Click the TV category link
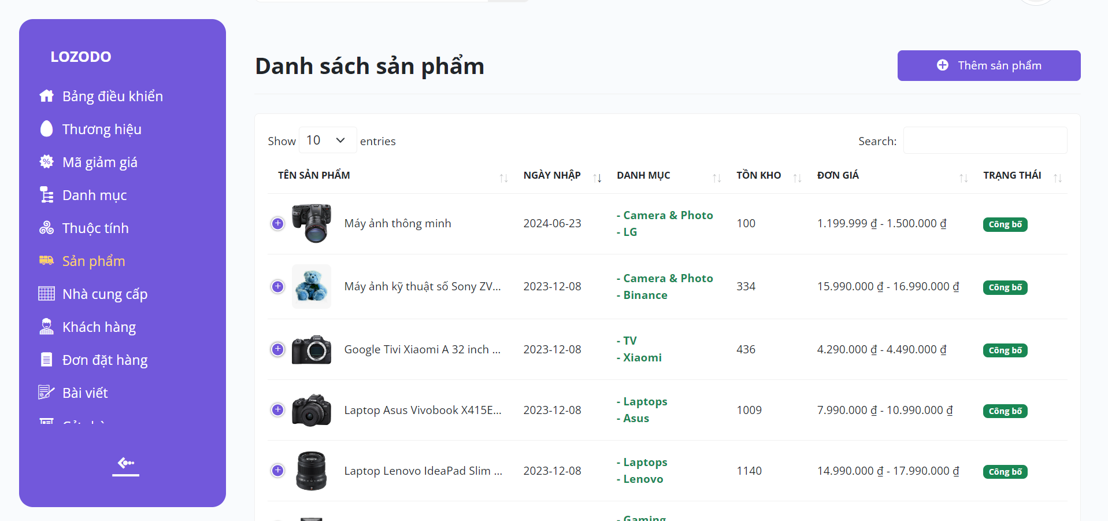1108x521 pixels. pyautogui.click(x=627, y=341)
